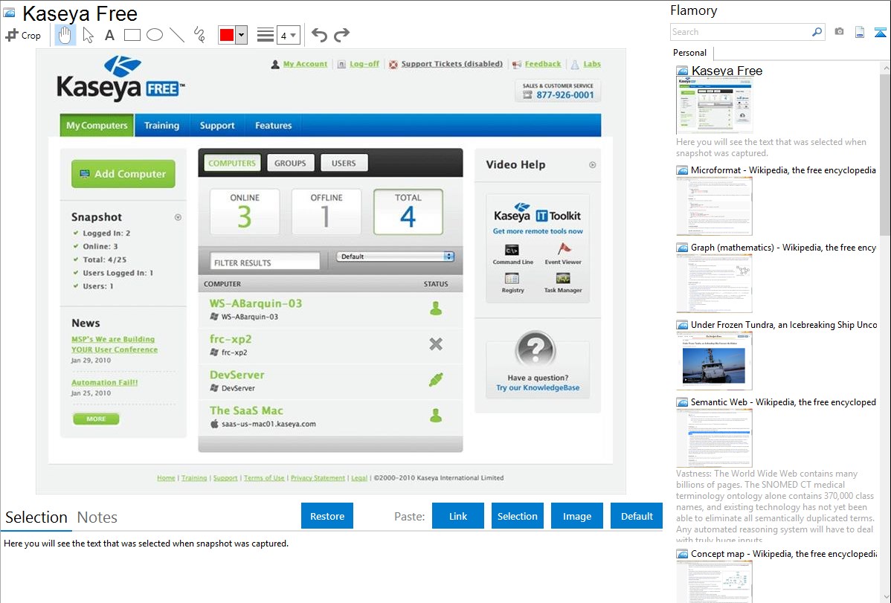
Task: Select the My Computers nav tab
Action: [97, 126]
